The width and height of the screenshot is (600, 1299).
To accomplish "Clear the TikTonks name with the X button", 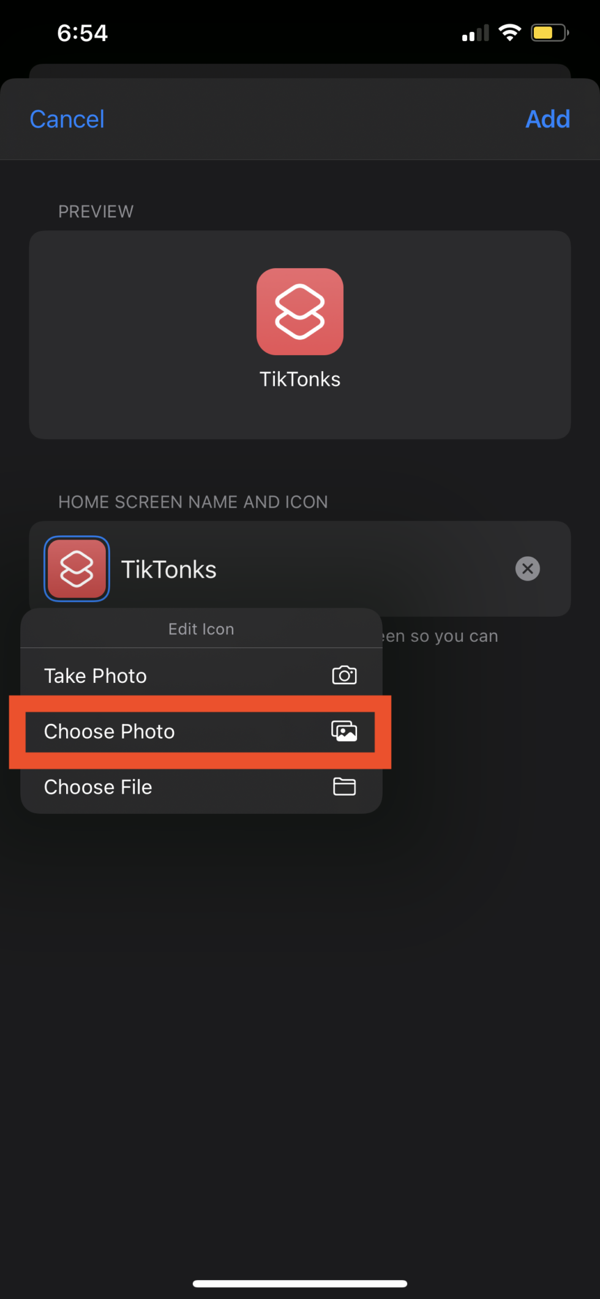I will pyautogui.click(x=528, y=569).
